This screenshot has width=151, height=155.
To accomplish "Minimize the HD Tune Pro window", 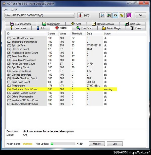I will (x=130, y=3).
